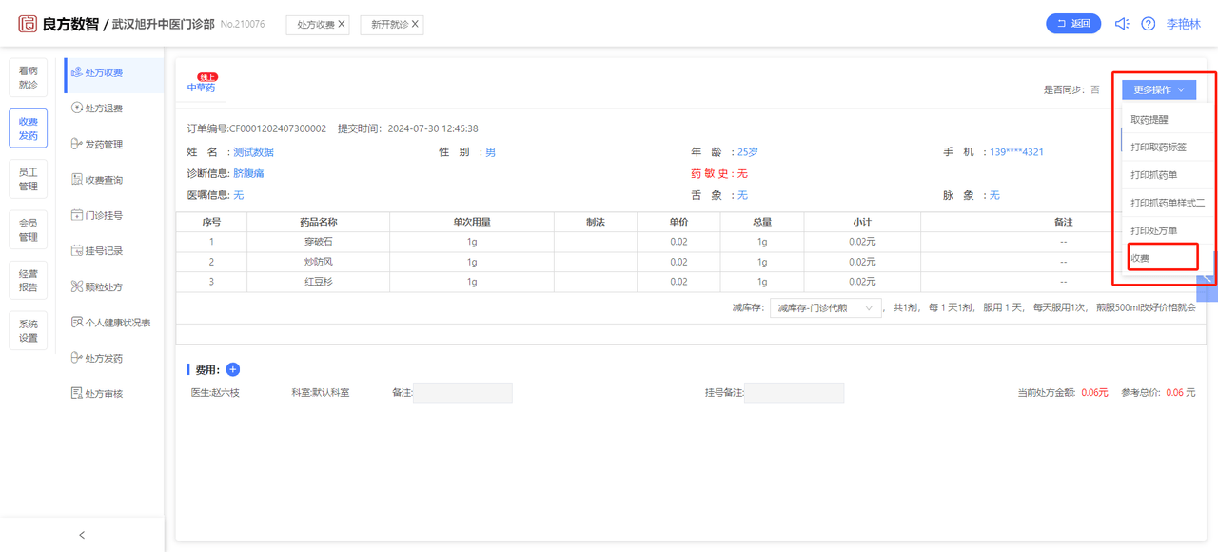The width and height of the screenshot is (1218, 552).
Task: Select the 红豆杉 table row cell
Action: click(x=318, y=282)
